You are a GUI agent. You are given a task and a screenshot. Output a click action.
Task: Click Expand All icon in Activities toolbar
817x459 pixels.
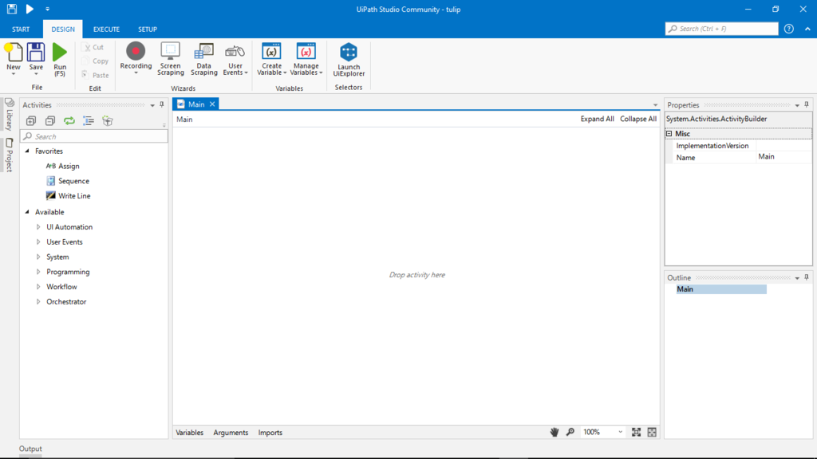pos(31,121)
